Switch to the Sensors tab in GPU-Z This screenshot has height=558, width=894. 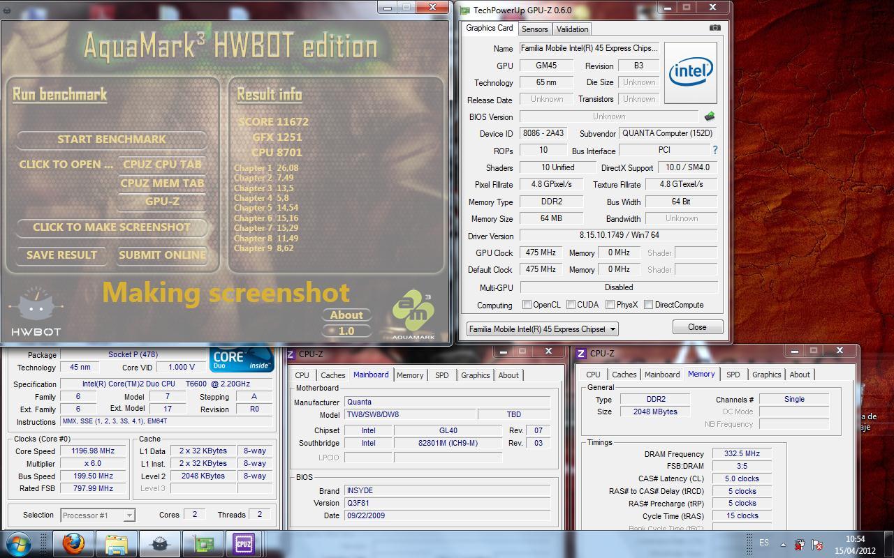[534, 29]
